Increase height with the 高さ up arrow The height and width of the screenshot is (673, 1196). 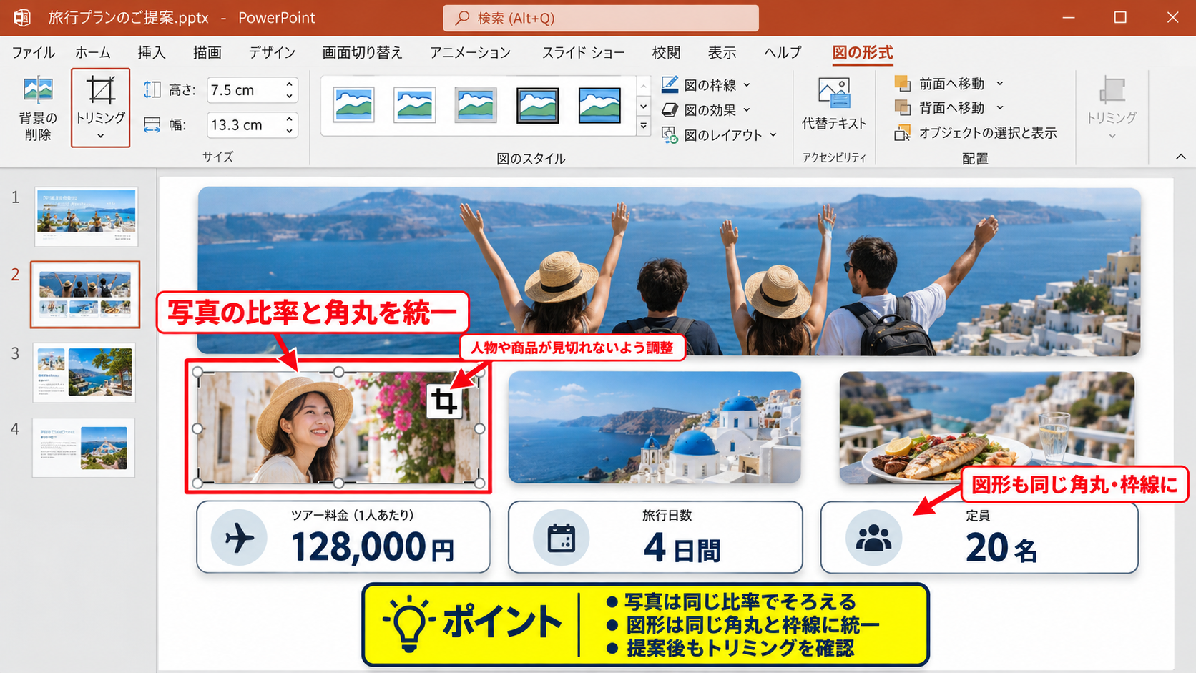(x=289, y=84)
